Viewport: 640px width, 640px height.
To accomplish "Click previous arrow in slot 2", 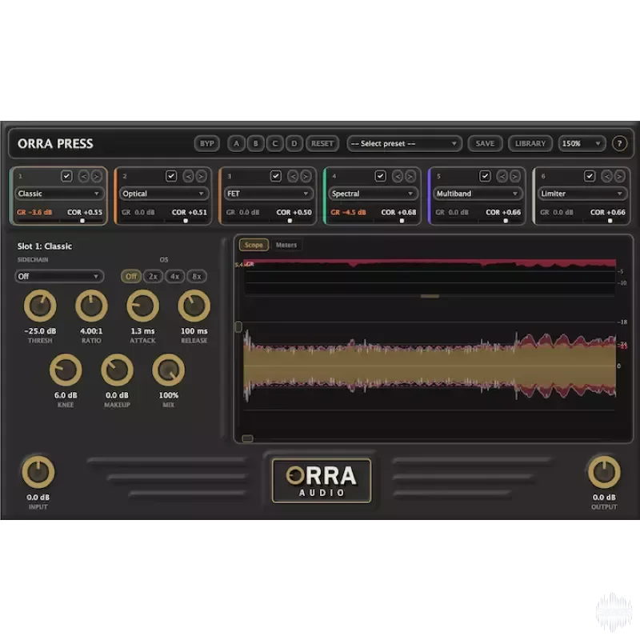I will (188, 176).
